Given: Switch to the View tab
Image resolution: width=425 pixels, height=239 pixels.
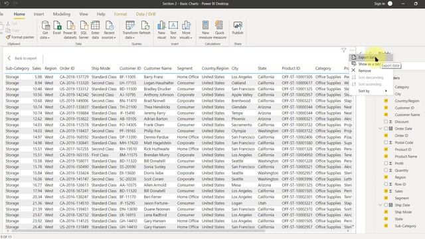Looking at the screenshot, I should 84,14.
